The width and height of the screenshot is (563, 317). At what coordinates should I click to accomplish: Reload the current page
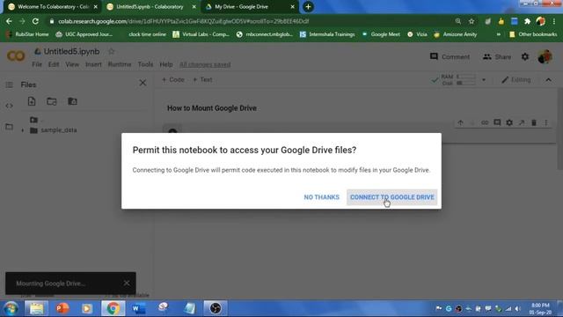(x=35, y=21)
